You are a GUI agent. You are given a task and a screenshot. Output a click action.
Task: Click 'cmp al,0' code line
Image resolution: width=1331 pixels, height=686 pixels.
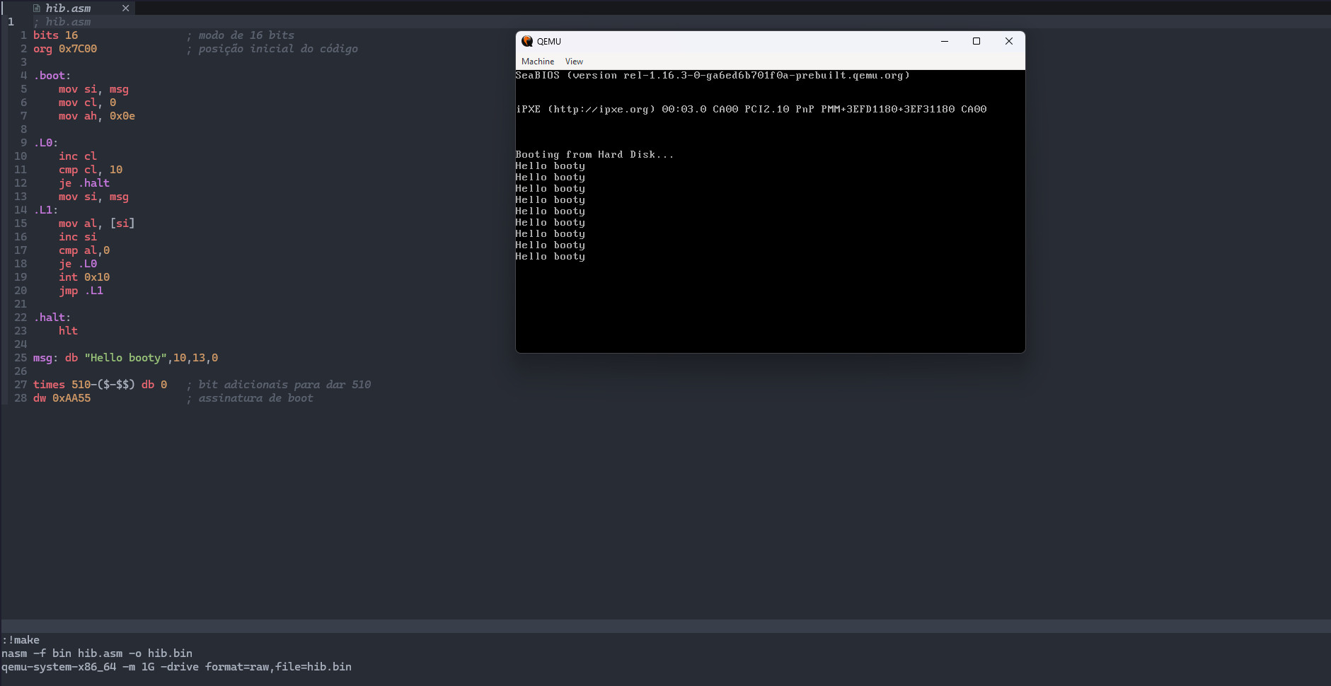(x=84, y=250)
